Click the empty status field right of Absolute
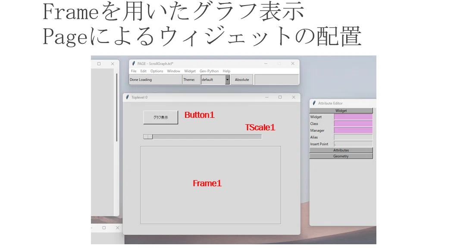 [276, 80]
